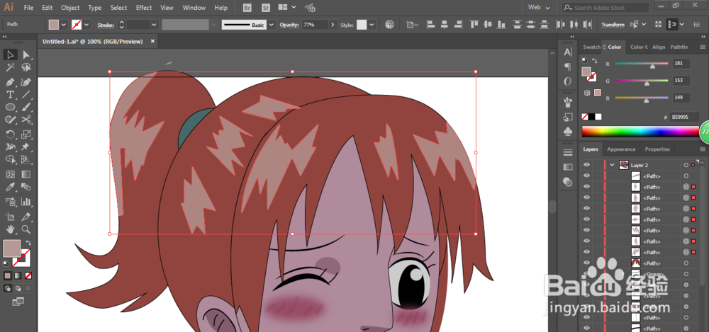The height and width of the screenshot is (332, 709).
Task: Select the Blend tool
Action: [x=26, y=187]
